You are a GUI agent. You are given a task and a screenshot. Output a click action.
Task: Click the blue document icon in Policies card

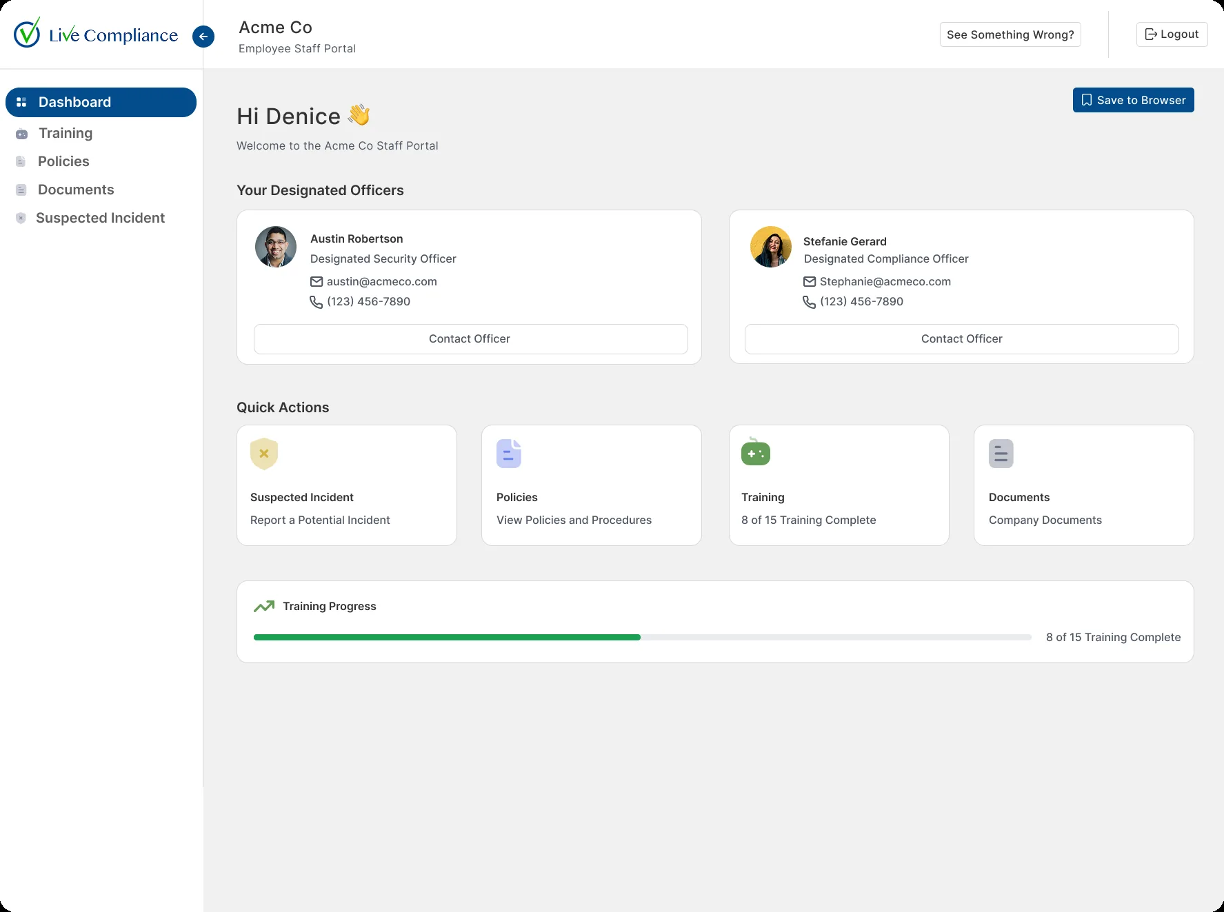(x=509, y=454)
